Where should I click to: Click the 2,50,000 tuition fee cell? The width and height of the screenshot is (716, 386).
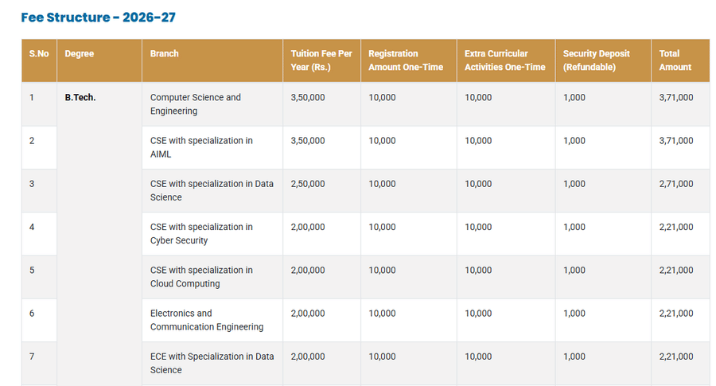308,184
